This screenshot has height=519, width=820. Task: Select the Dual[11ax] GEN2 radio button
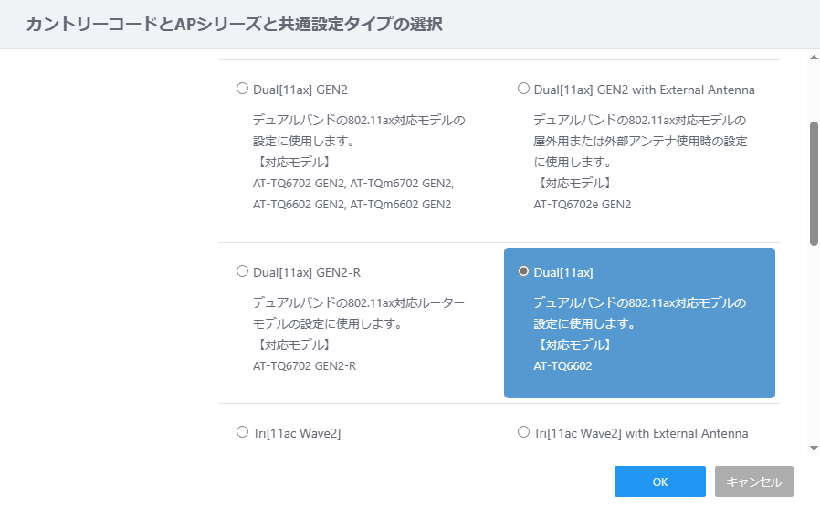pos(242,89)
